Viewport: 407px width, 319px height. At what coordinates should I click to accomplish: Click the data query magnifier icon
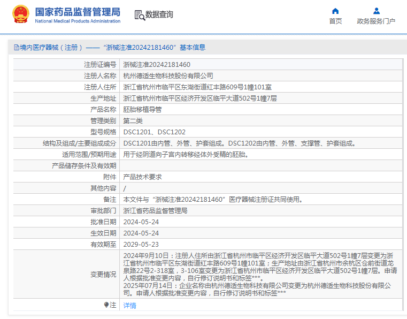(x=140, y=15)
